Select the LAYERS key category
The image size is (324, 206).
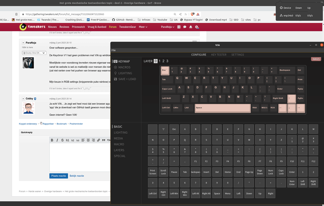pos(119,150)
